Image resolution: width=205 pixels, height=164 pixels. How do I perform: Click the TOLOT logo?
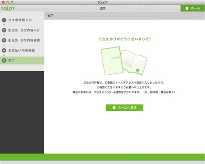pos(8,8)
